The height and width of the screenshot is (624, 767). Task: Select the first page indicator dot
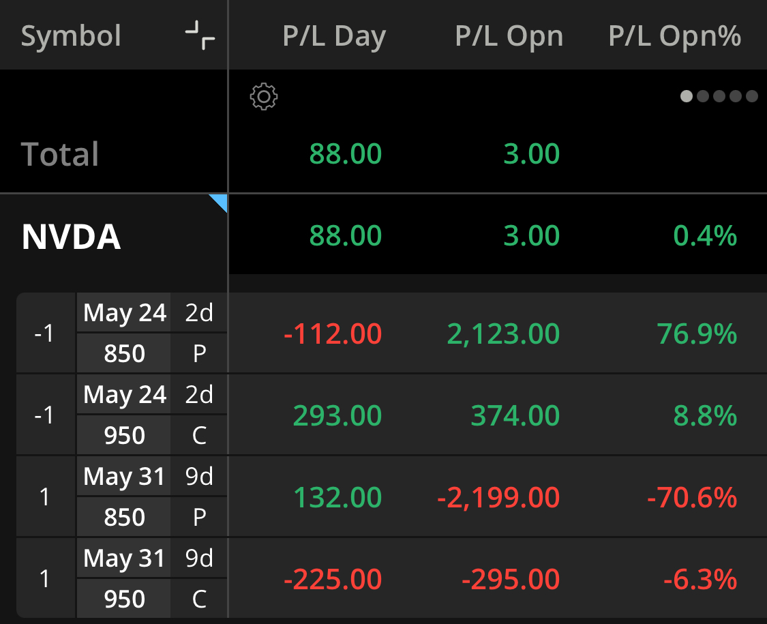(x=687, y=96)
